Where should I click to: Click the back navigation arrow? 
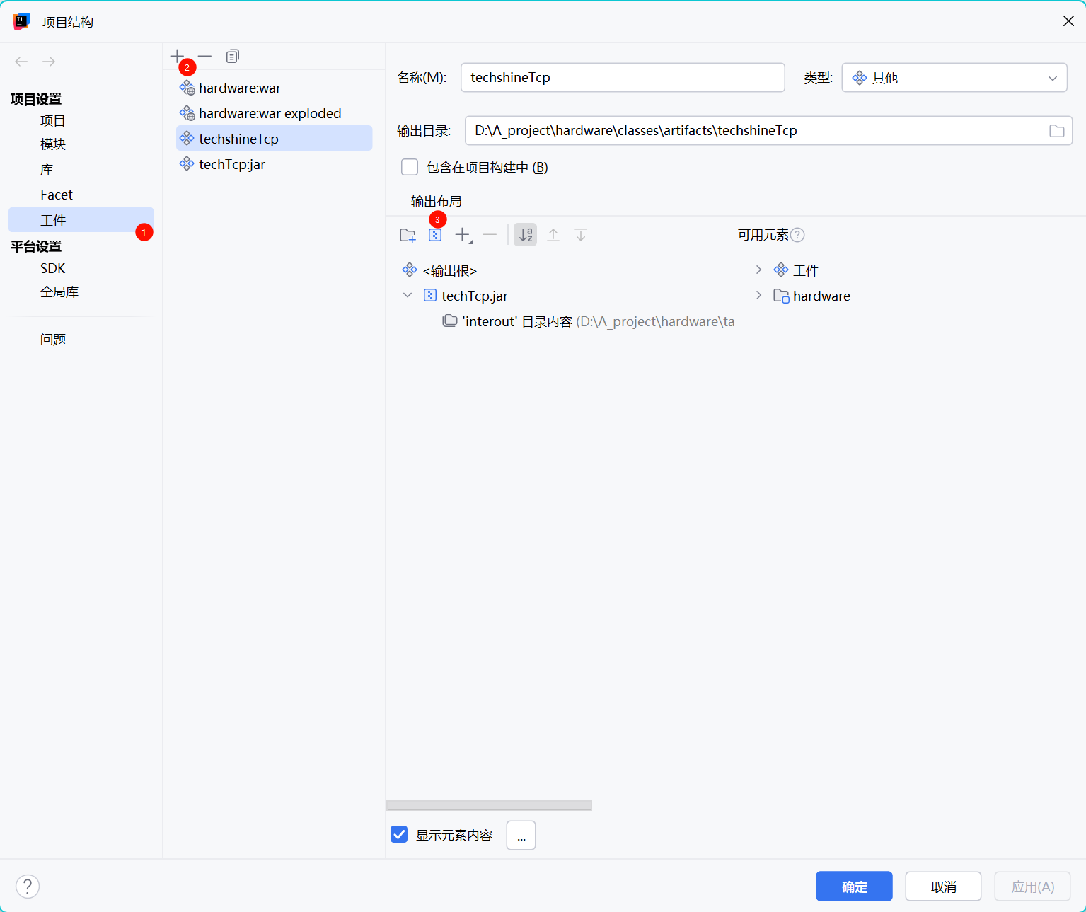point(21,62)
